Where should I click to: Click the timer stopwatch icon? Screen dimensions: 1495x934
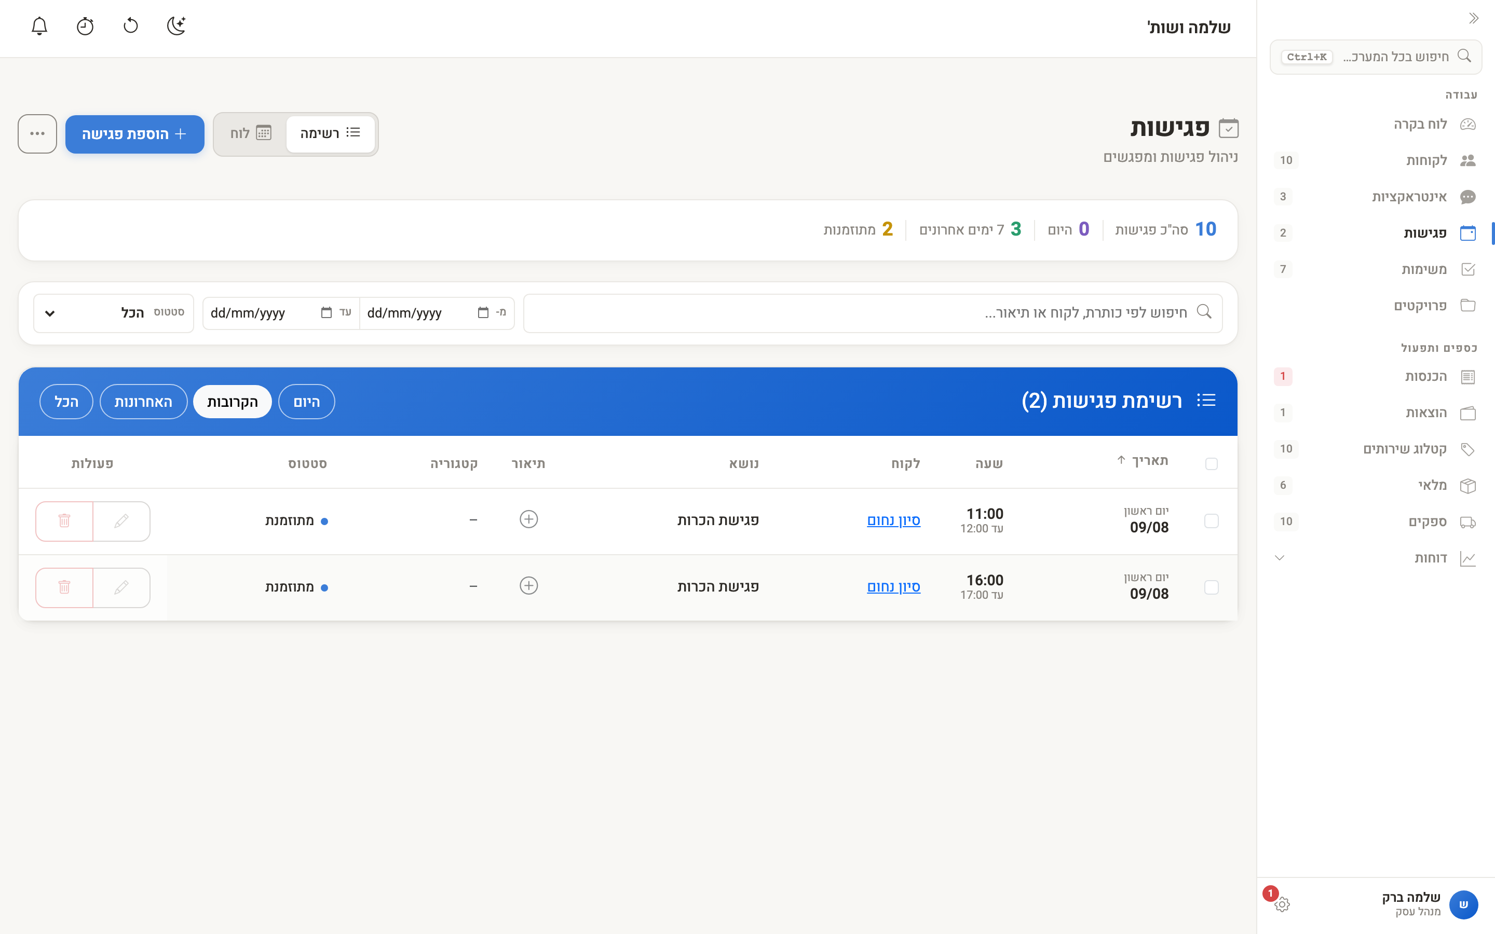[x=85, y=26]
